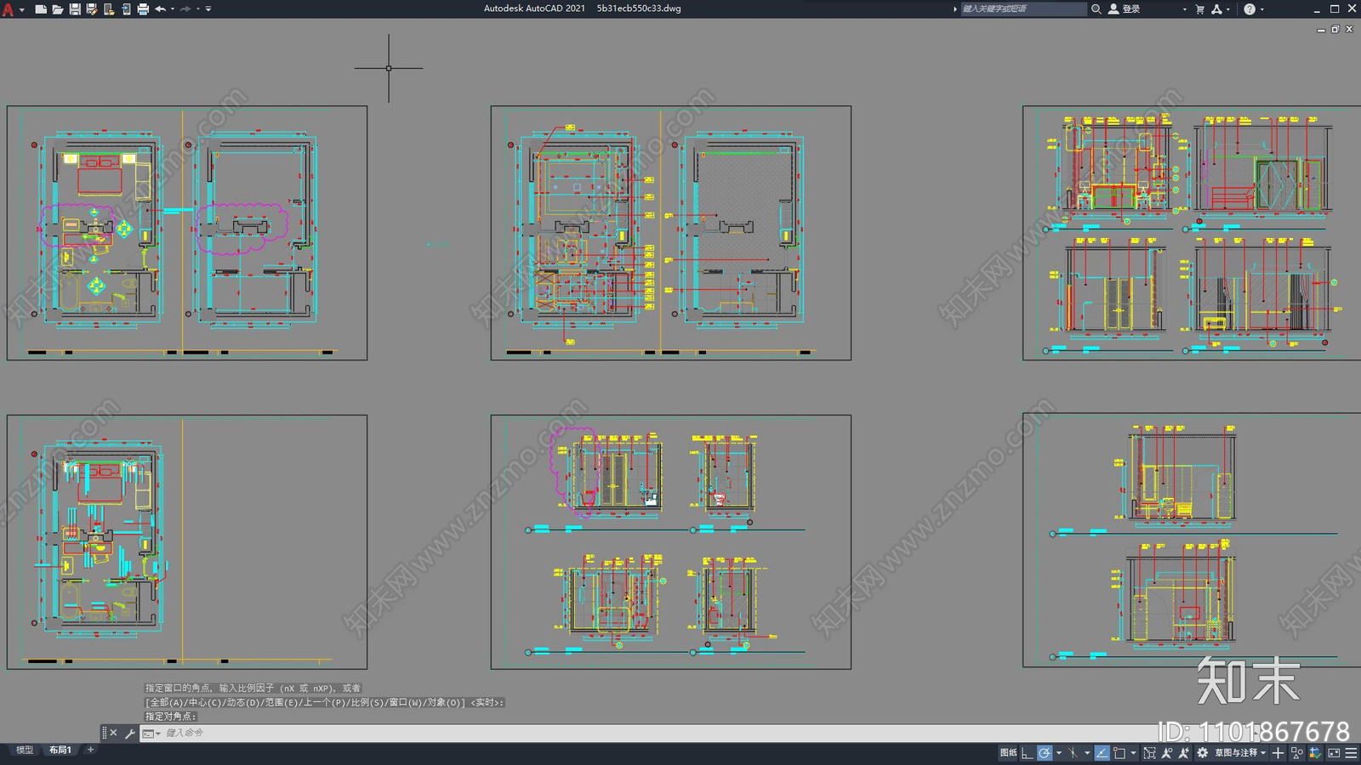
Task: Expand Polar tracking angle dropdown
Action: (x=1059, y=753)
